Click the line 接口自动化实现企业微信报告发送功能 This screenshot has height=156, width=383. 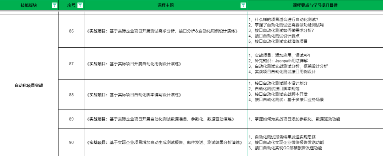[x=286, y=142]
